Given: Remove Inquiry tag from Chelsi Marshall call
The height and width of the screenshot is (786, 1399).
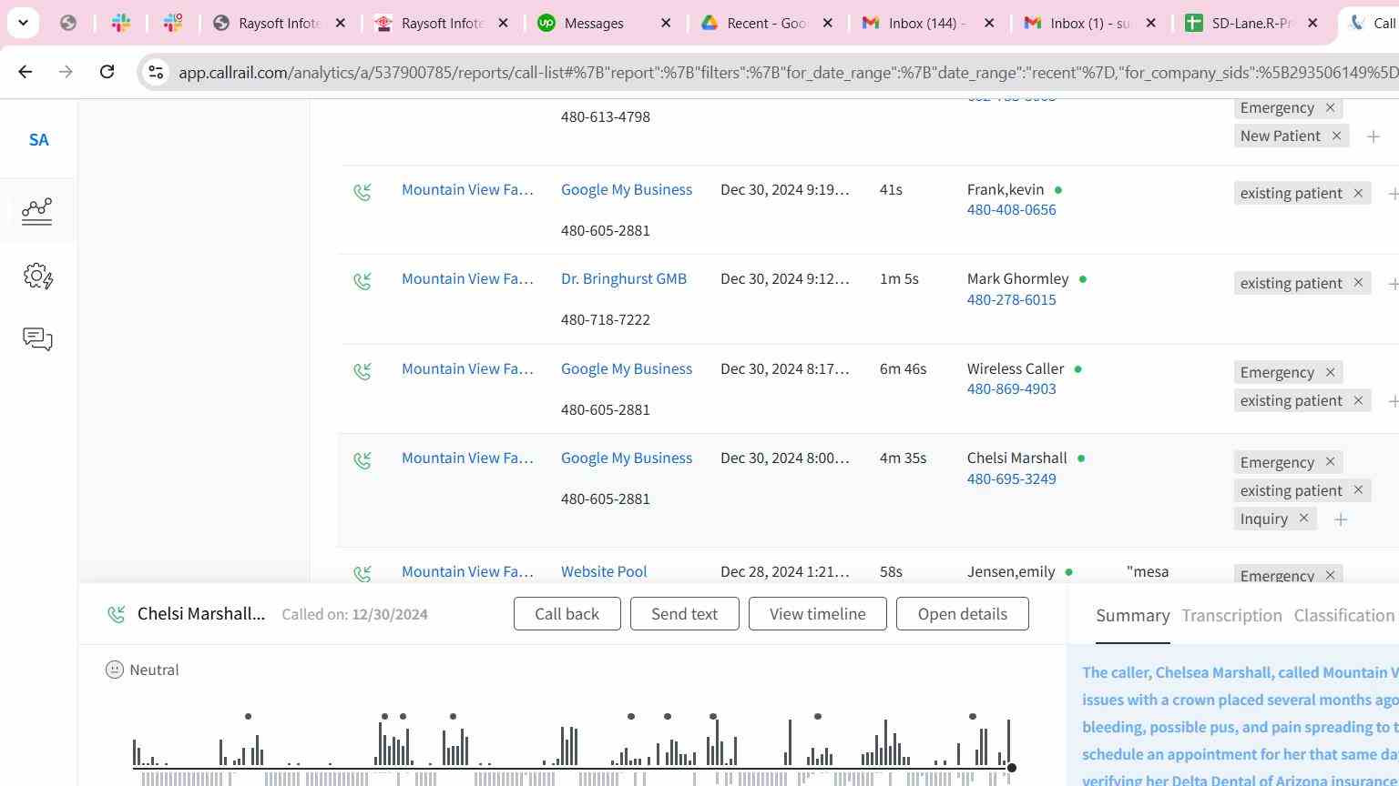Looking at the screenshot, I should (x=1303, y=519).
